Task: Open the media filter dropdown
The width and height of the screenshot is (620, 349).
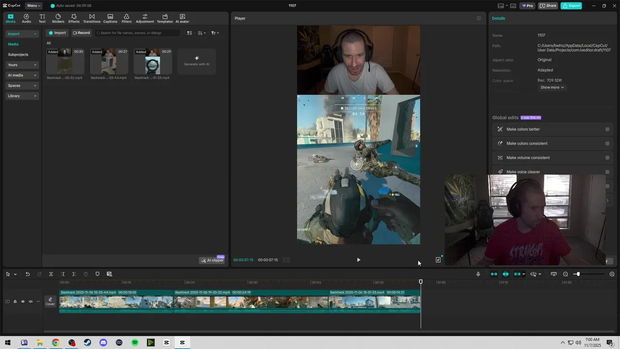Action: point(215,33)
